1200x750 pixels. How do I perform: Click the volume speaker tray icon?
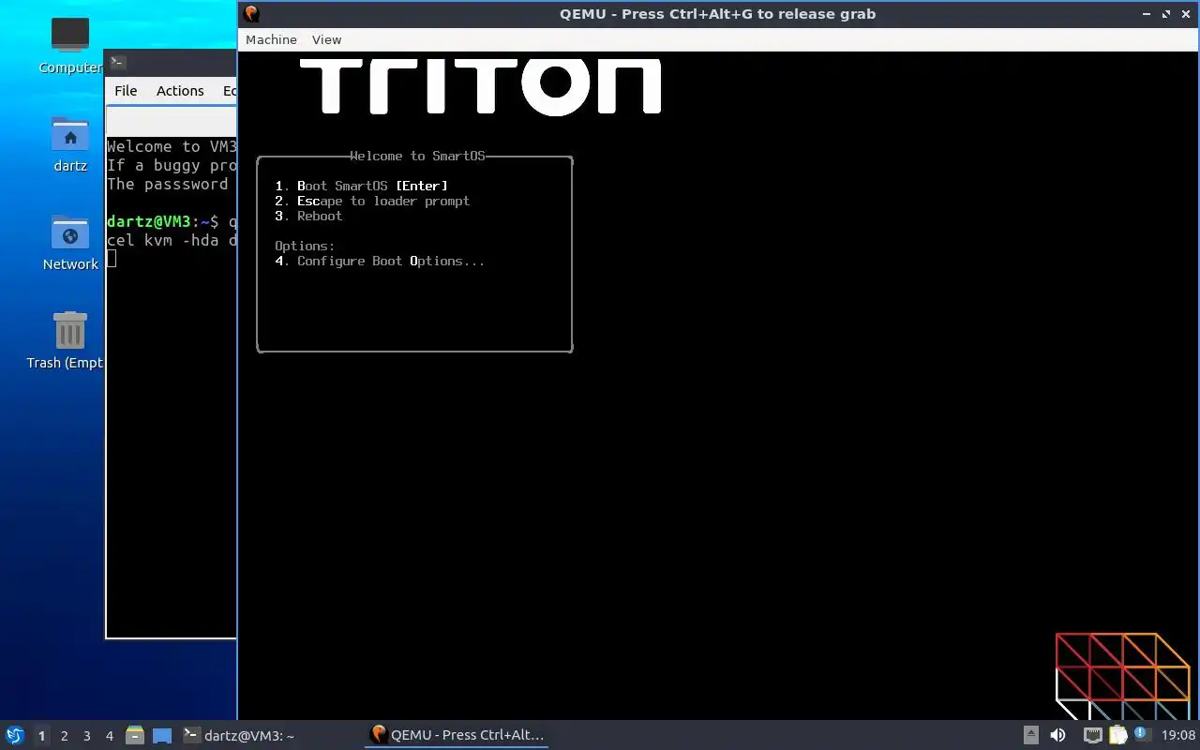[1058, 736]
